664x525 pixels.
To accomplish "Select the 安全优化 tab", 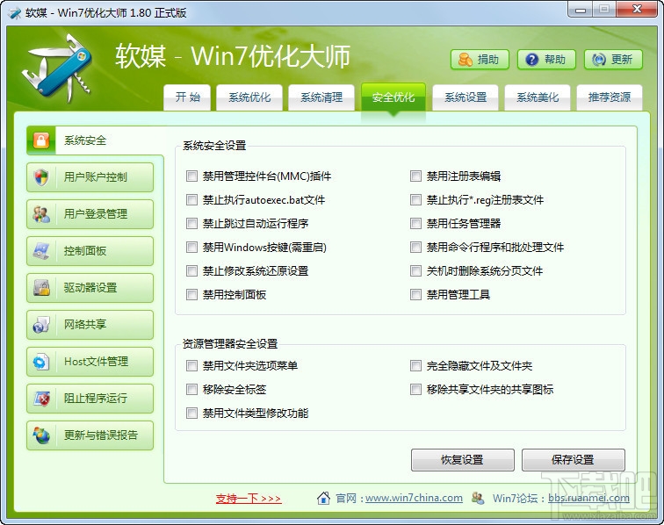I will [393, 98].
